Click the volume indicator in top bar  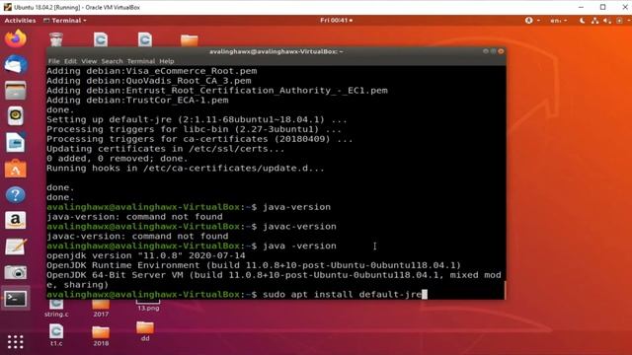pyautogui.click(x=607, y=20)
